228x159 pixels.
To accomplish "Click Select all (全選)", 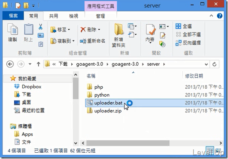I will (x=184, y=26).
